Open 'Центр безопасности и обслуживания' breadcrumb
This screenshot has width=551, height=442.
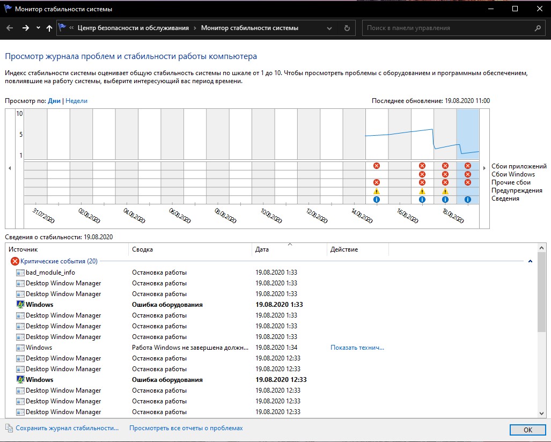click(133, 28)
